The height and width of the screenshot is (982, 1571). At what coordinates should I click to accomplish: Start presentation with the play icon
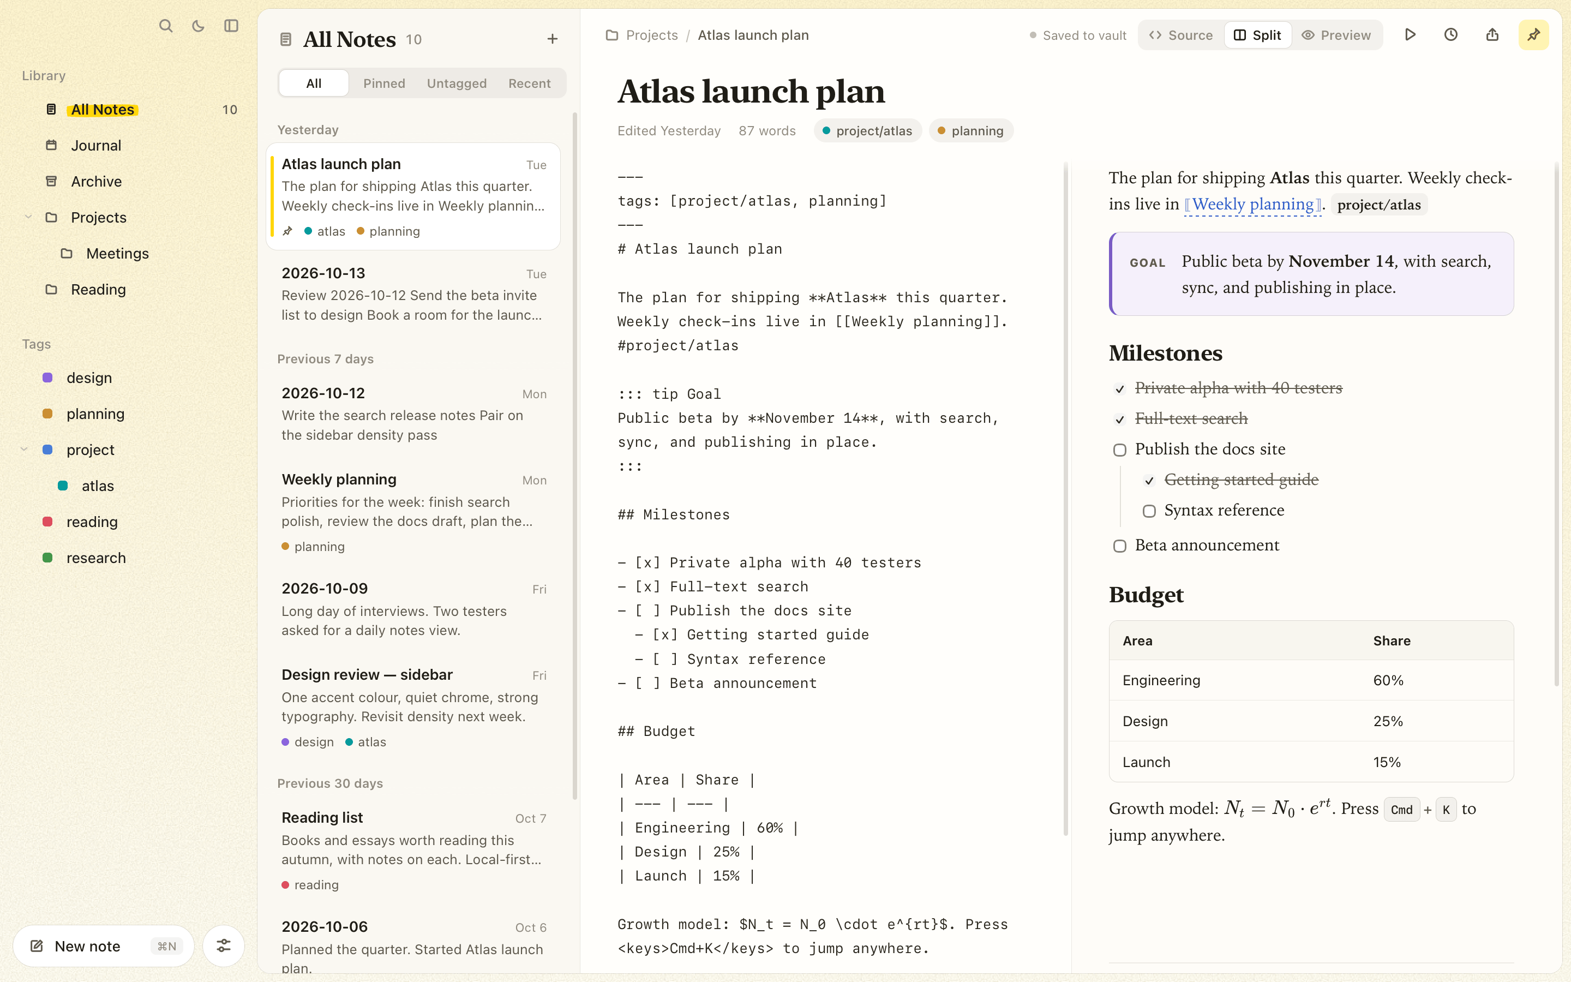(1410, 35)
